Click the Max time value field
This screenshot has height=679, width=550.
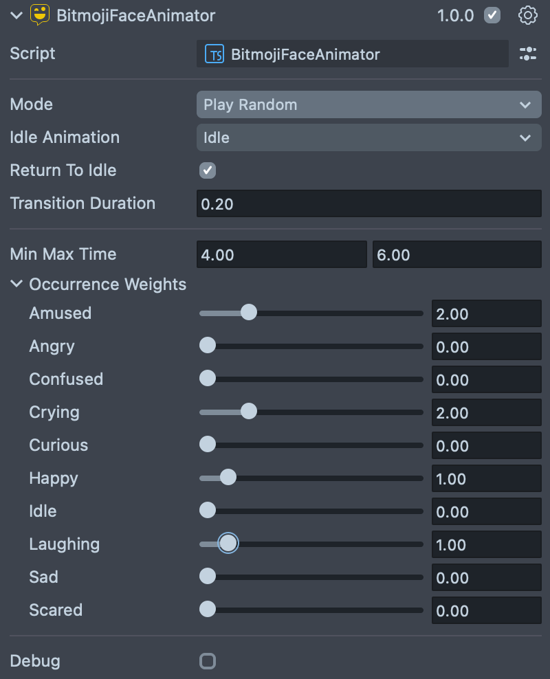456,254
